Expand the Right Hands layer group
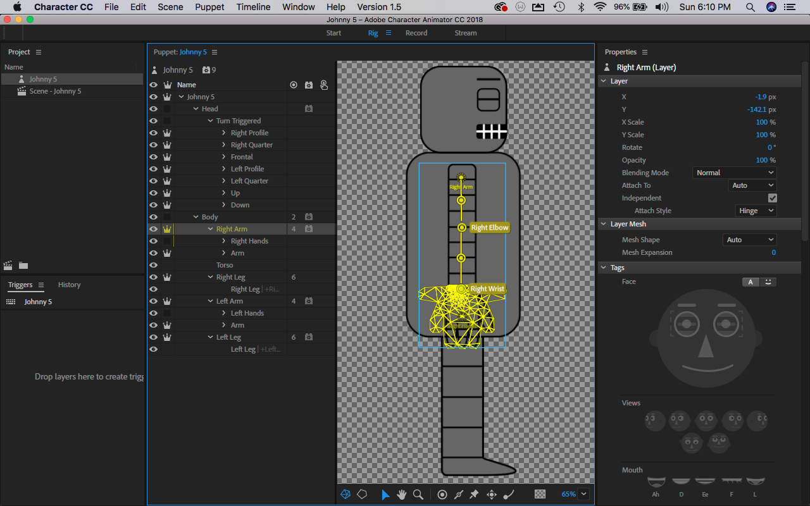 pos(224,241)
